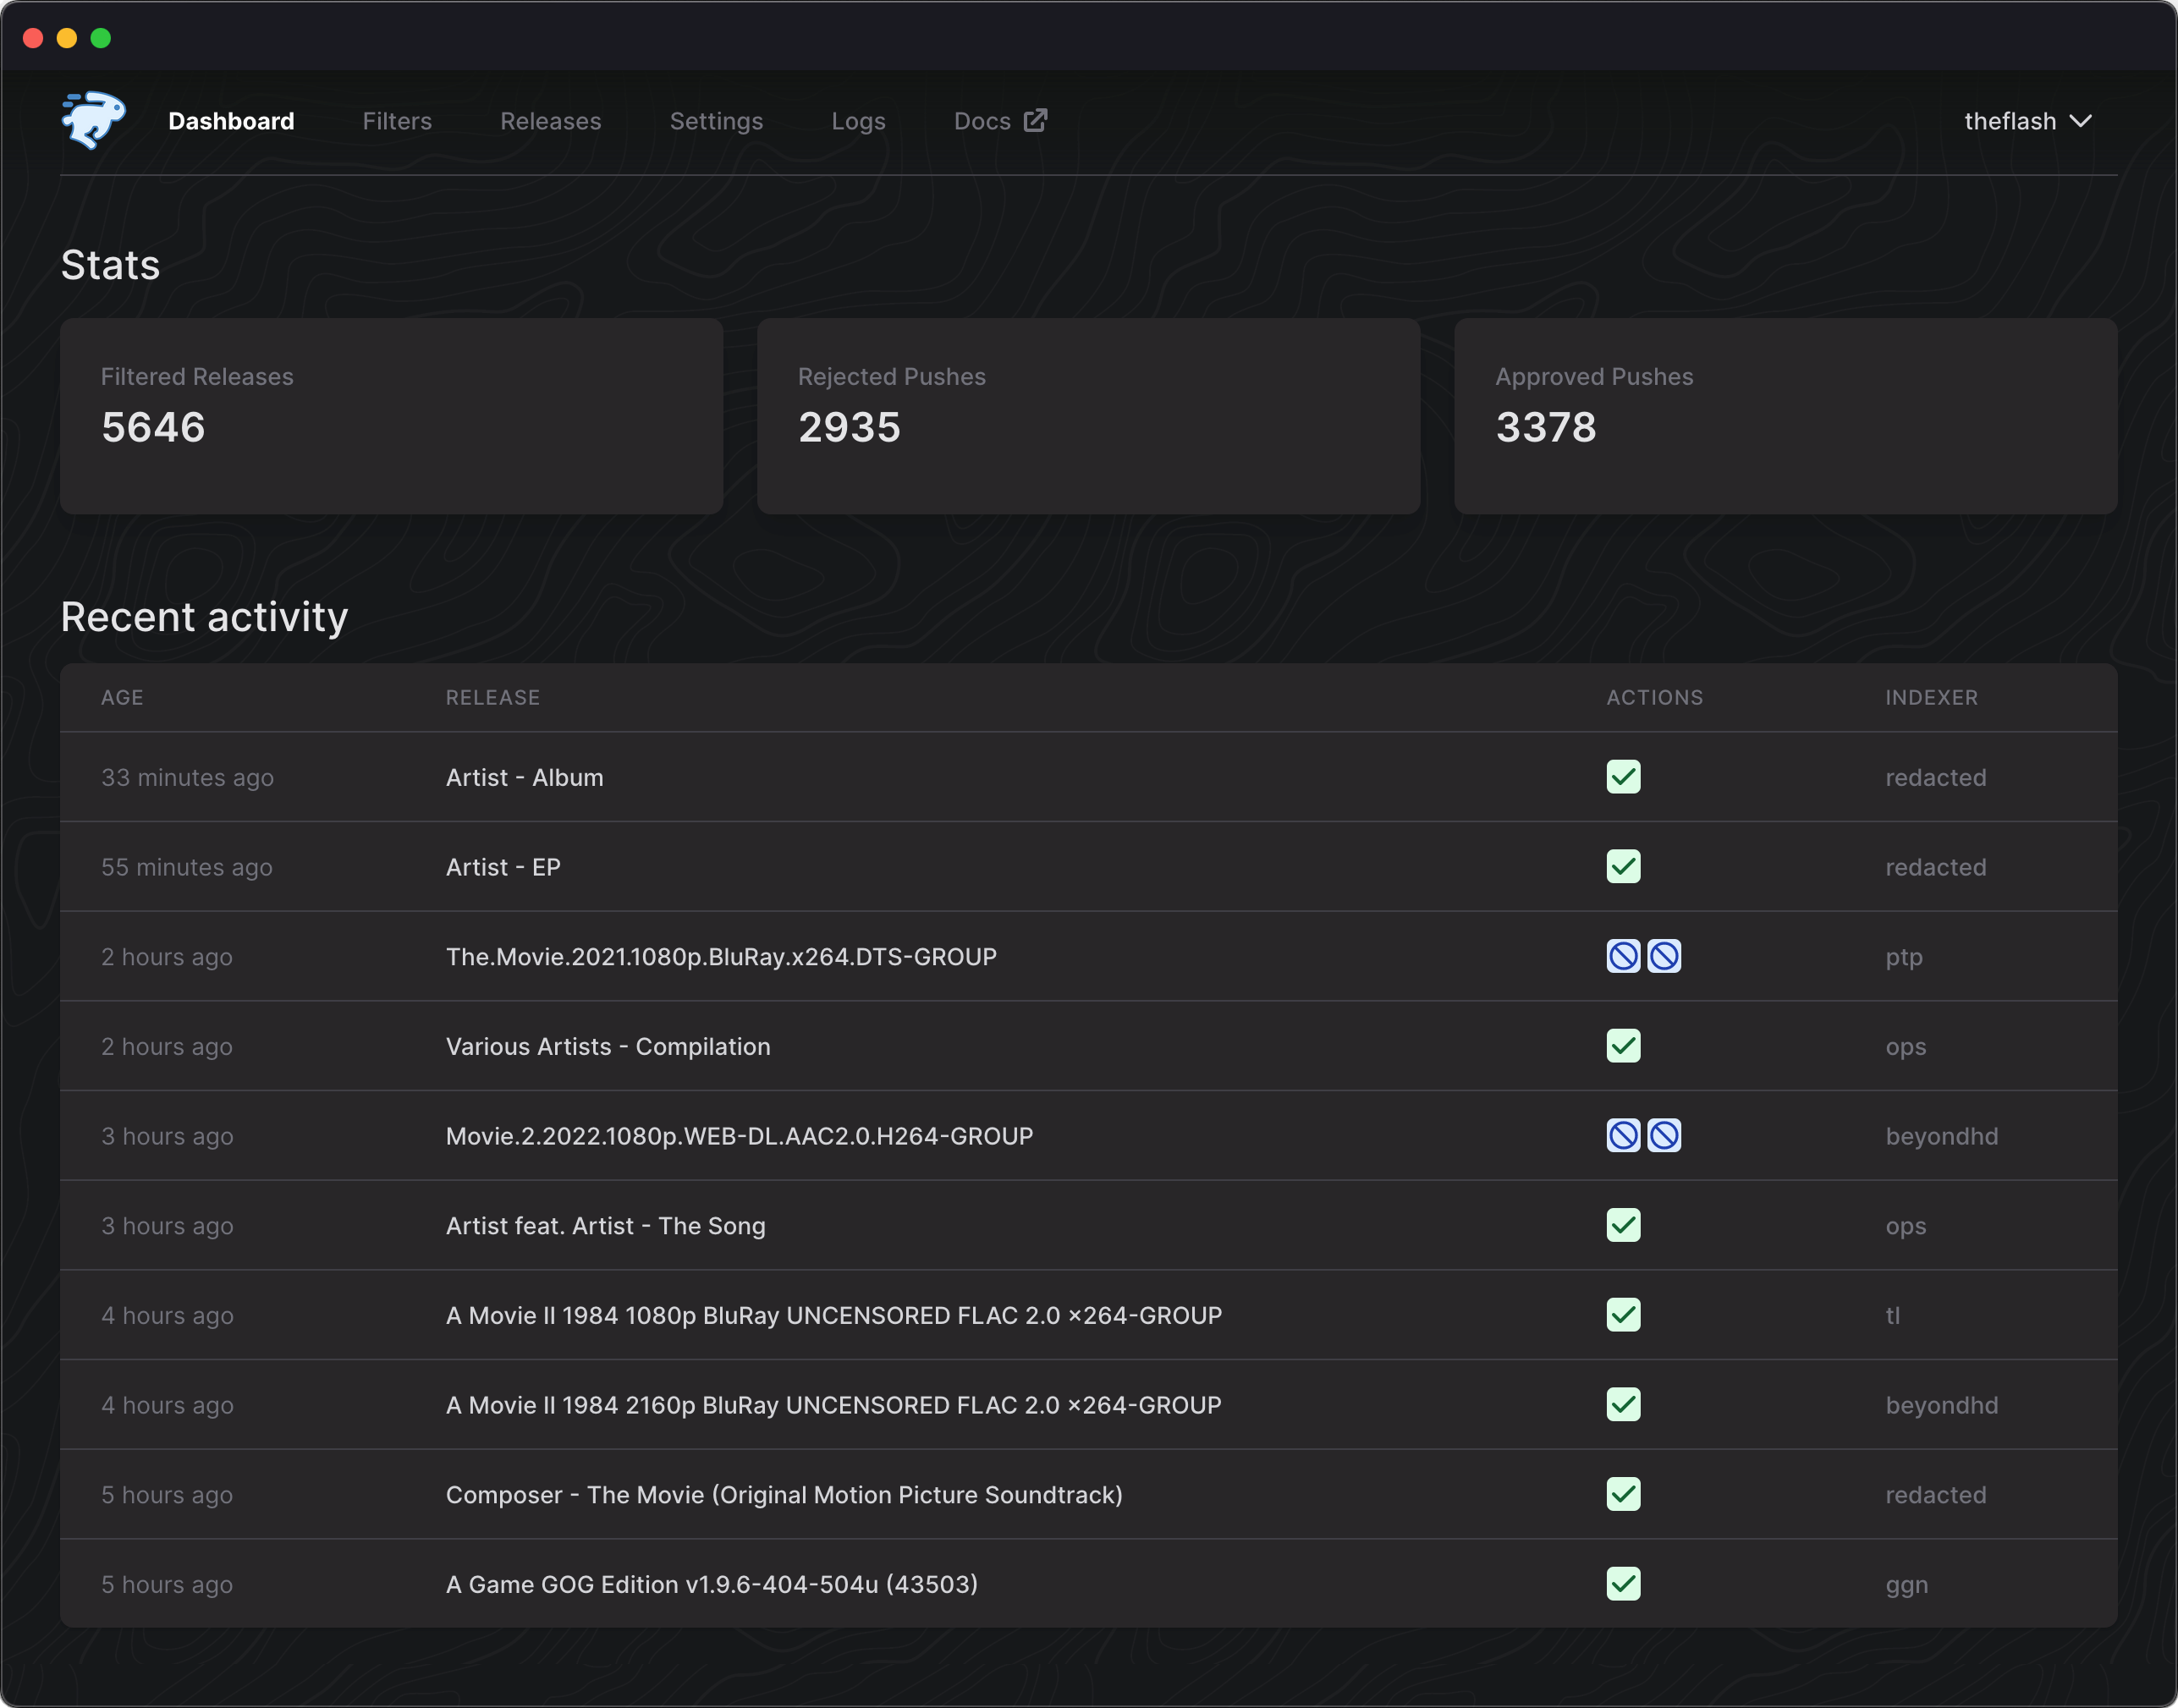Toggle approved status for Composer - The Movie Soundtrack
The width and height of the screenshot is (2178, 1708).
(1623, 1496)
